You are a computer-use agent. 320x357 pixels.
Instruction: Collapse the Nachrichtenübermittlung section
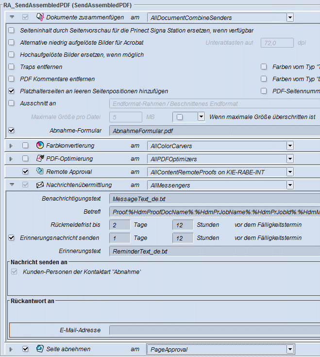(11, 185)
